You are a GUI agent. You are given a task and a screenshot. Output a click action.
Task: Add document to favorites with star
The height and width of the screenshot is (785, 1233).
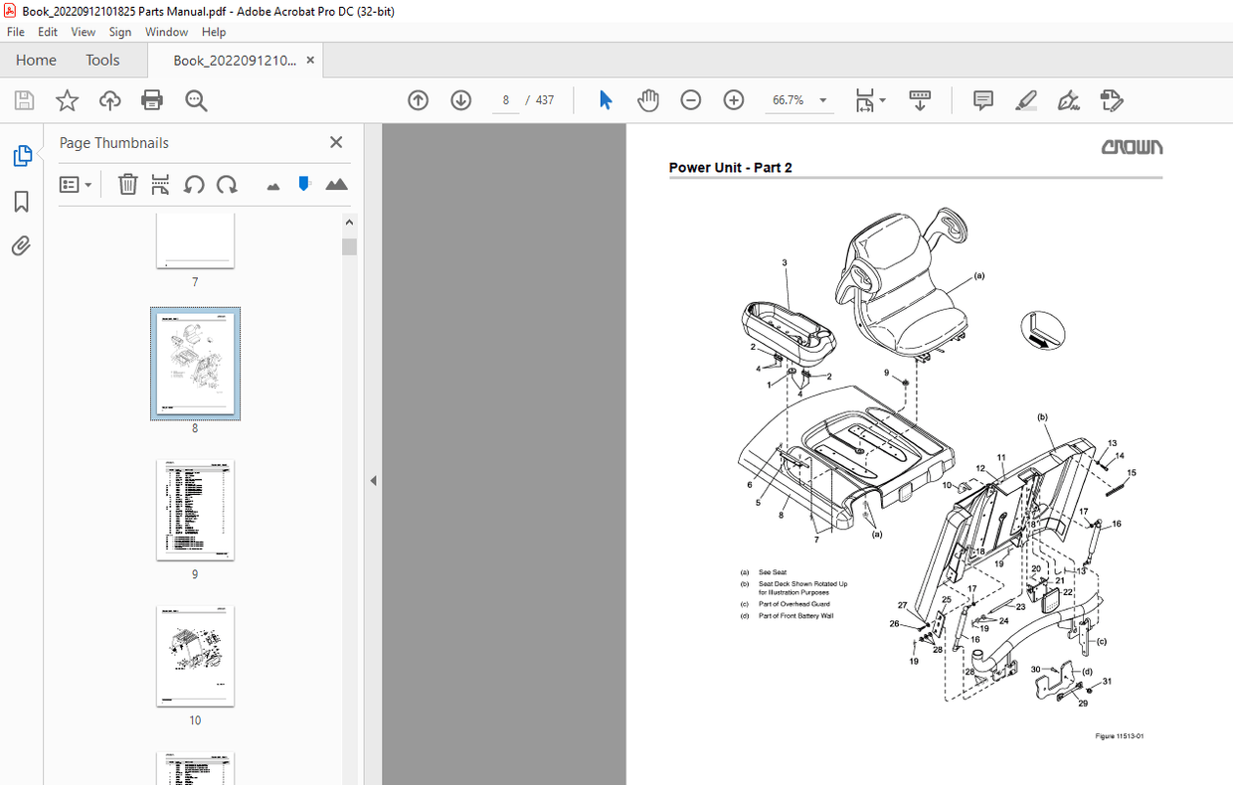(x=67, y=99)
